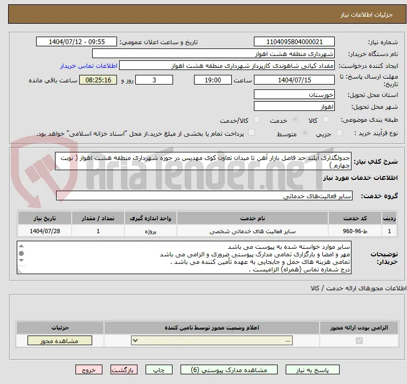Click the استان محل تحویل خوزستان field
407x384 pixels.
click(x=294, y=94)
